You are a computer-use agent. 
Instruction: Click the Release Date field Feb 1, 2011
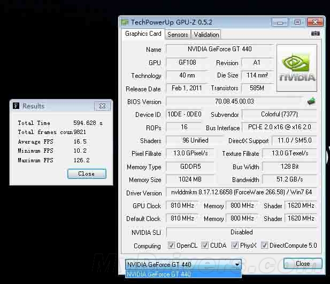pyautogui.click(x=187, y=88)
